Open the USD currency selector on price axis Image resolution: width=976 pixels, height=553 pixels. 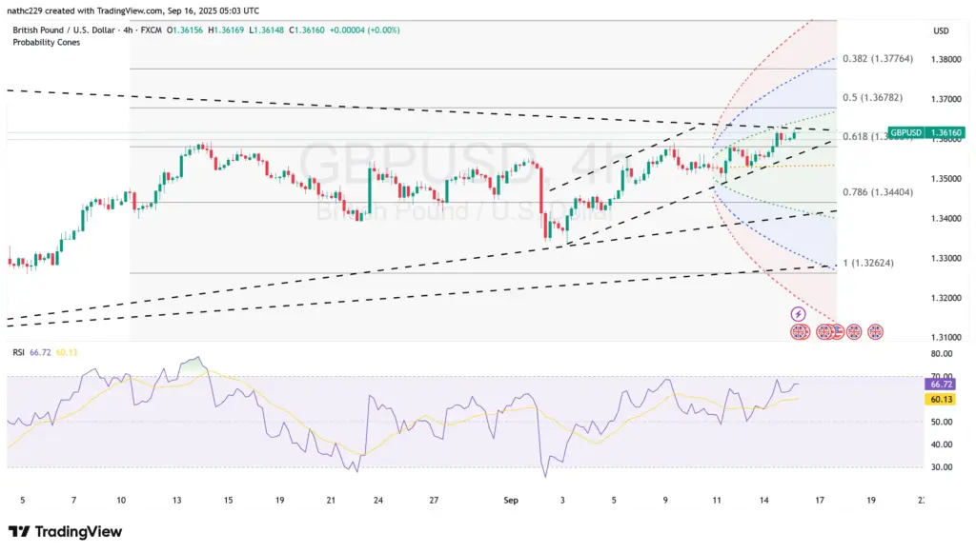(x=942, y=31)
